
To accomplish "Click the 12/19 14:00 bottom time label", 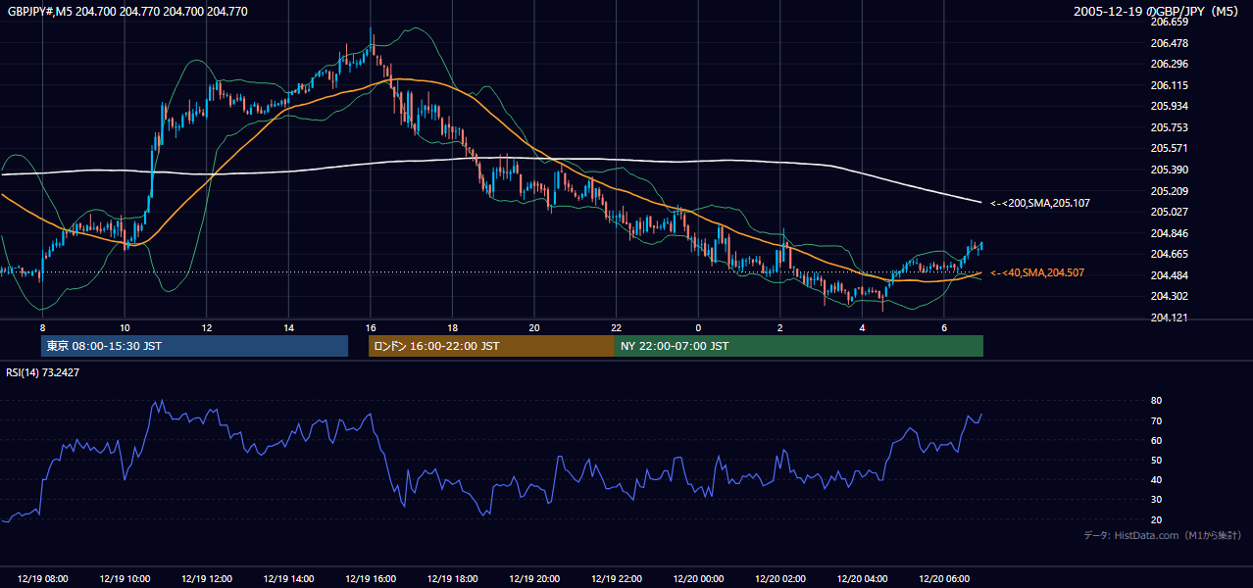I will (x=288, y=579).
